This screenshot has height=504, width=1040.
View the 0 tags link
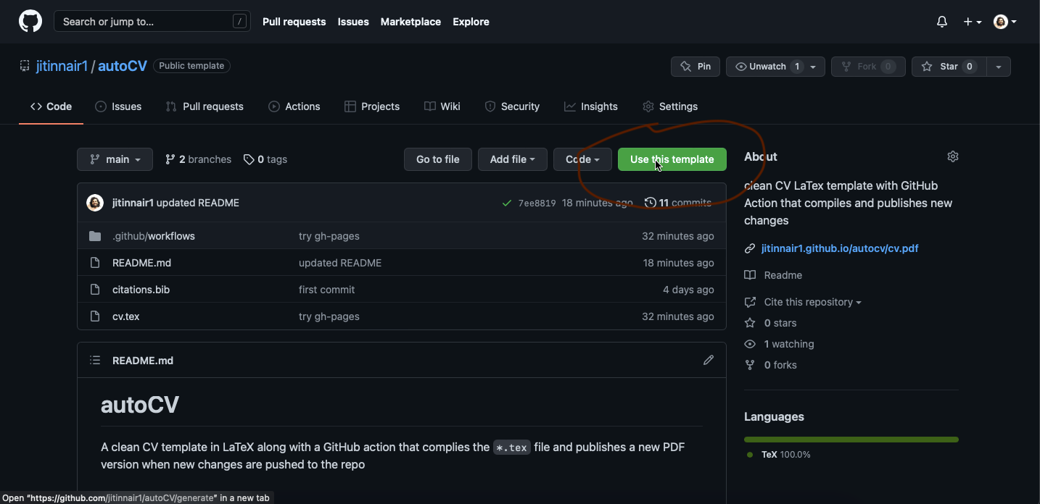click(x=265, y=159)
